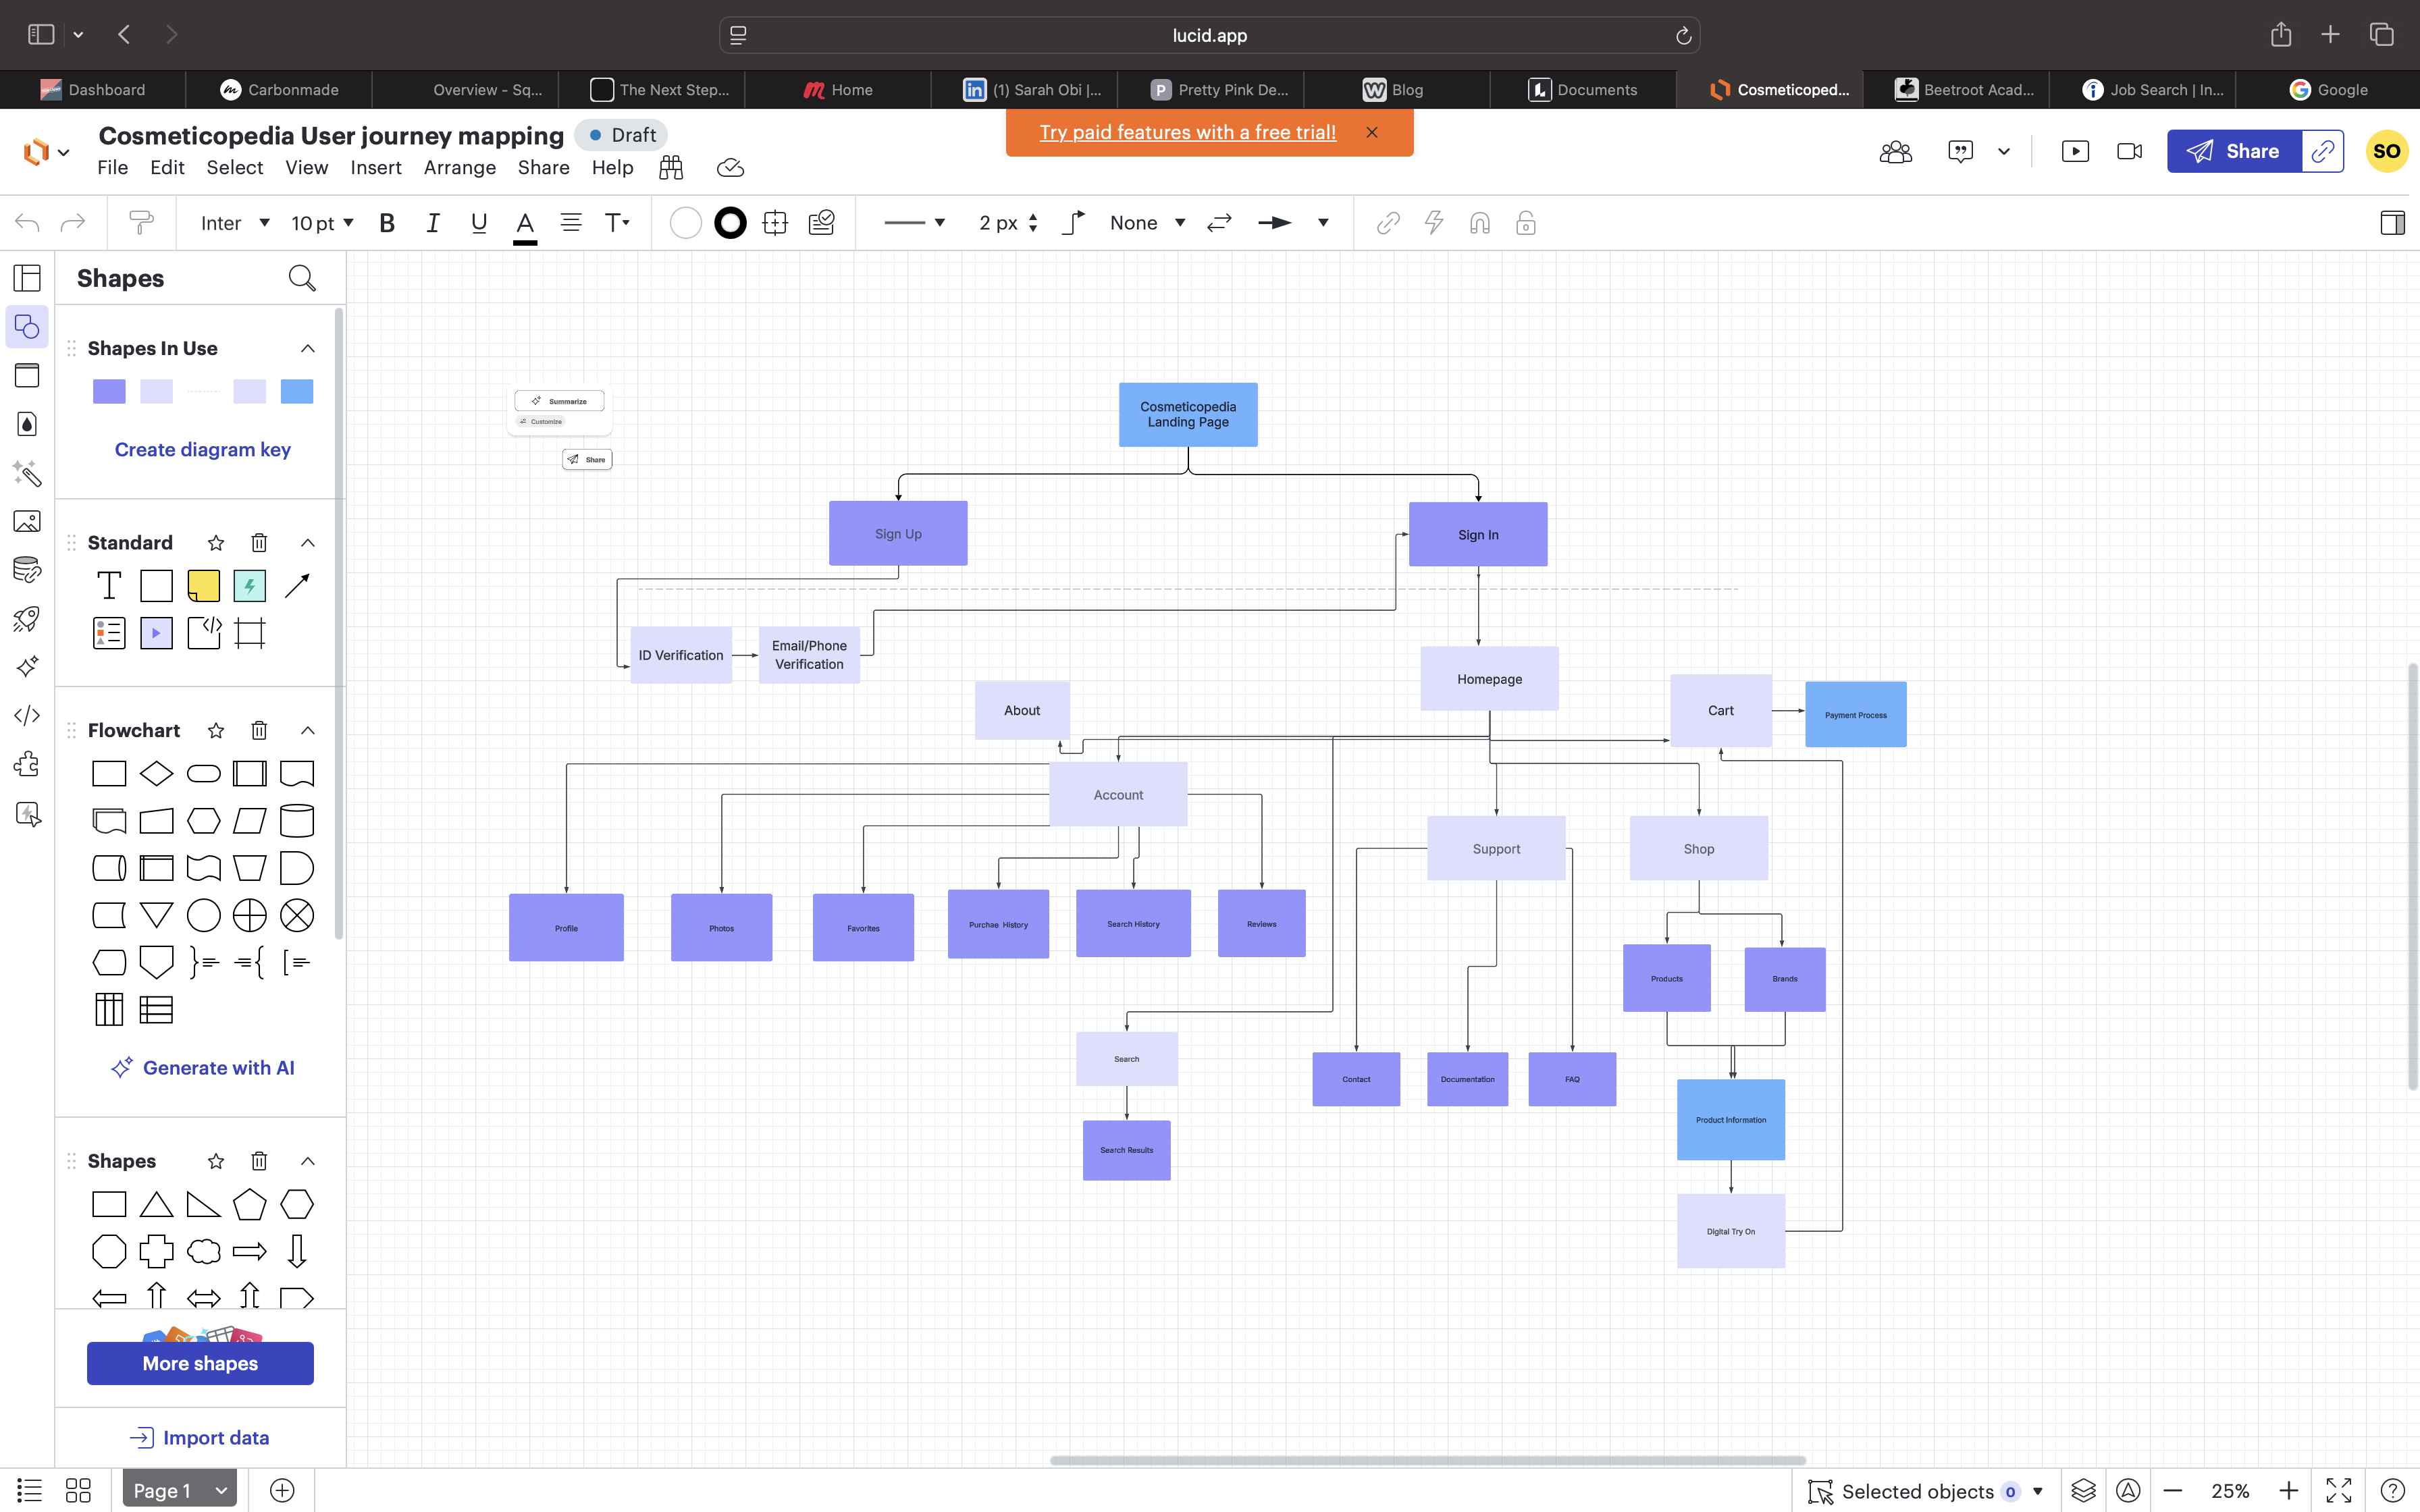Open the Insert menu
2420x1512 pixels.
(x=375, y=168)
